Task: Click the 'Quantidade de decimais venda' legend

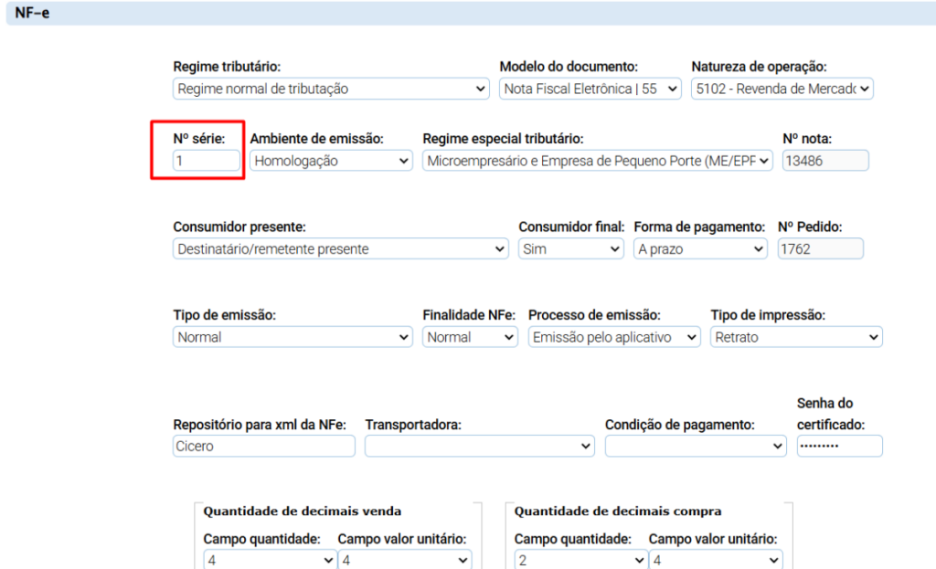Action: pyautogui.click(x=302, y=511)
